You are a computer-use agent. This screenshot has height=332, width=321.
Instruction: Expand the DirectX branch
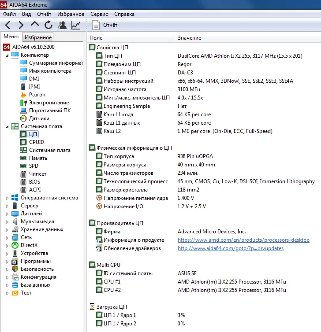(7, 246)
